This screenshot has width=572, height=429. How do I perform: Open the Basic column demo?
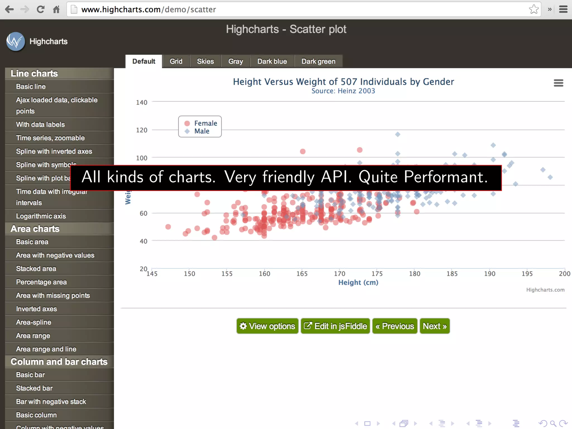point(59,415)
